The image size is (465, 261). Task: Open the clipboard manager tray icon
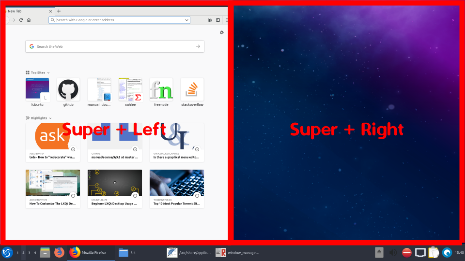(x=434, y=252)
